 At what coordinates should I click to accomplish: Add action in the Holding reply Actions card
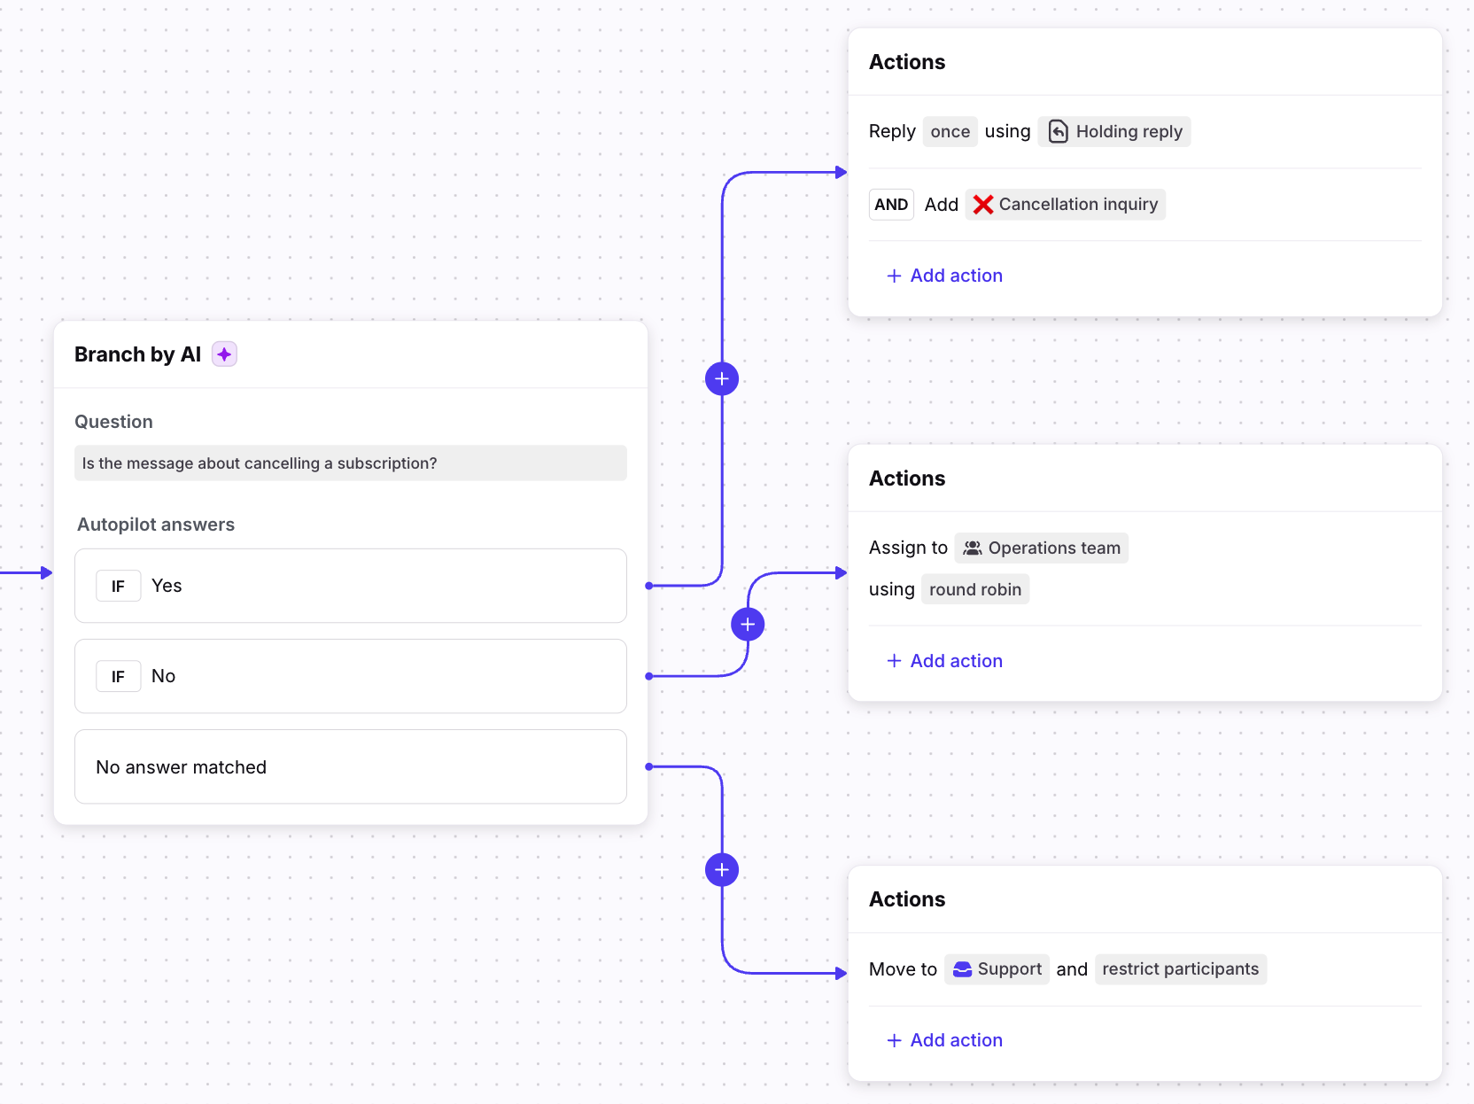coord(944,276)
